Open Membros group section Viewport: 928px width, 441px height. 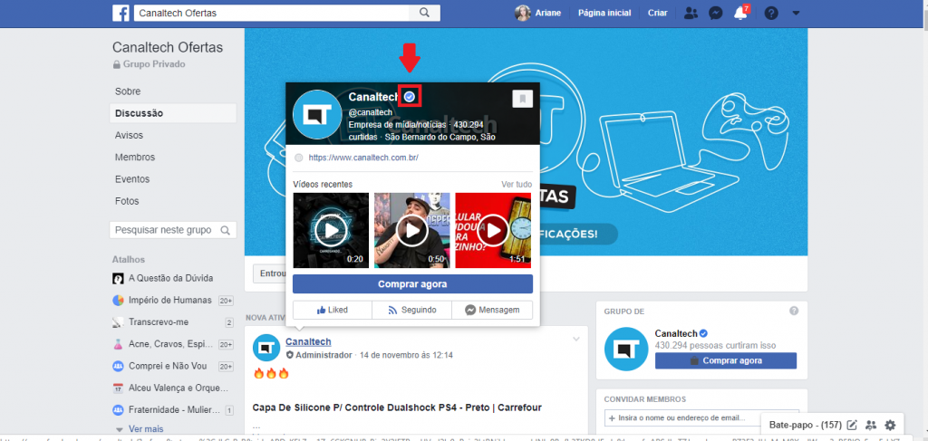[x=135, y=158]
